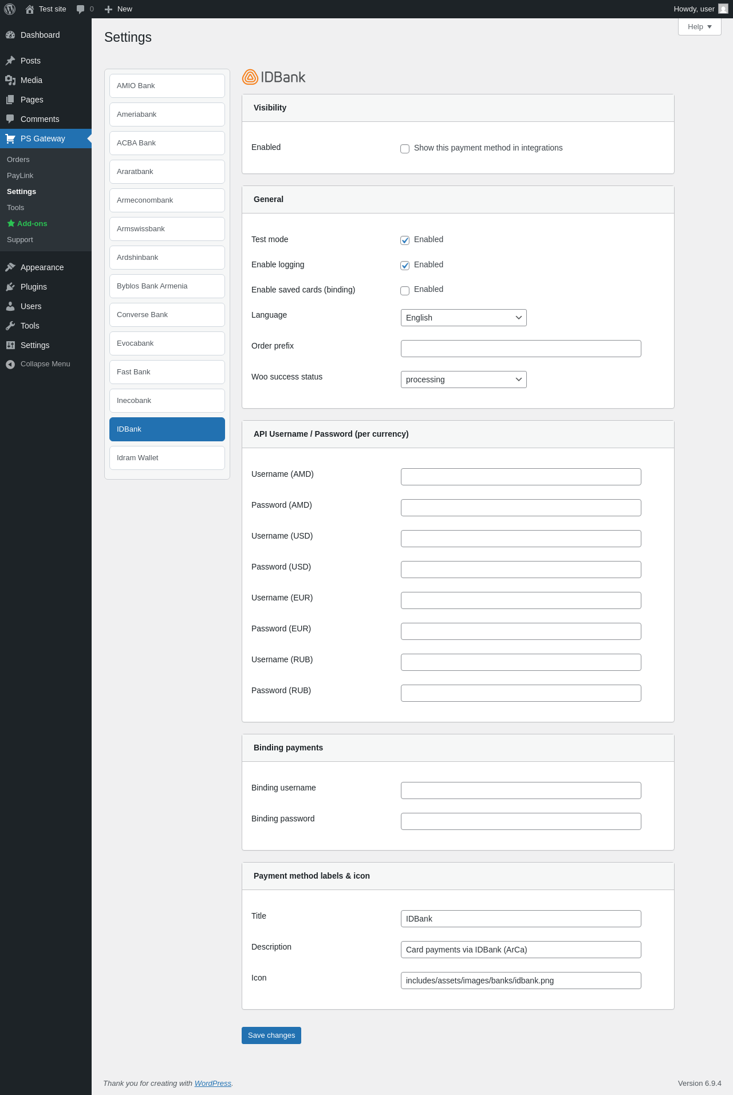Click the Test site home icon

coord(30,9)
